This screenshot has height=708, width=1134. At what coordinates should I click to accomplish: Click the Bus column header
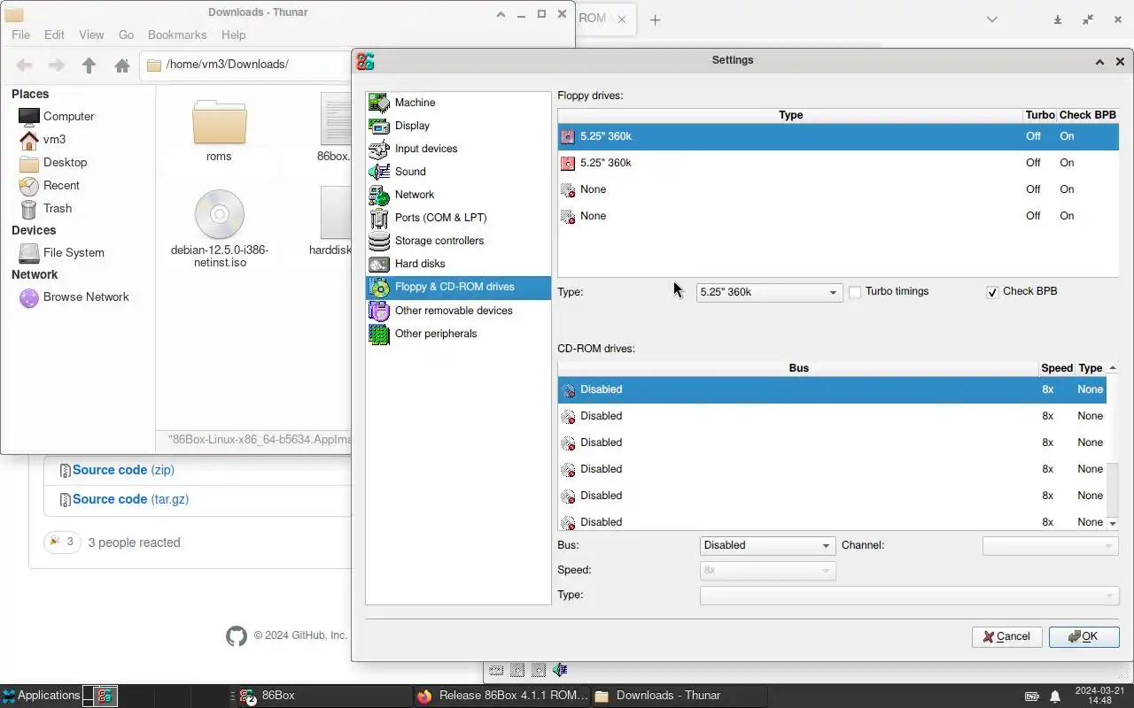(x=798, y=368)
